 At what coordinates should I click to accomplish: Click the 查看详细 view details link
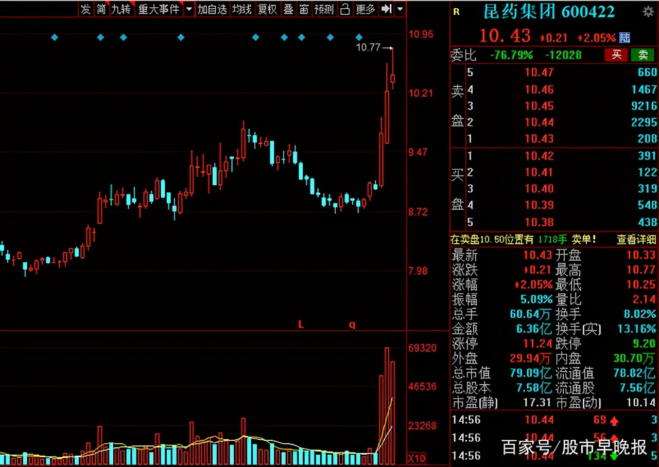click(636, 239)
